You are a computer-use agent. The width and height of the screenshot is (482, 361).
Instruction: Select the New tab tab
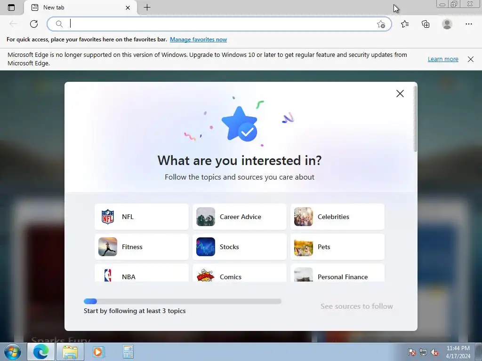pyautogui.click(x=80, y=8)
